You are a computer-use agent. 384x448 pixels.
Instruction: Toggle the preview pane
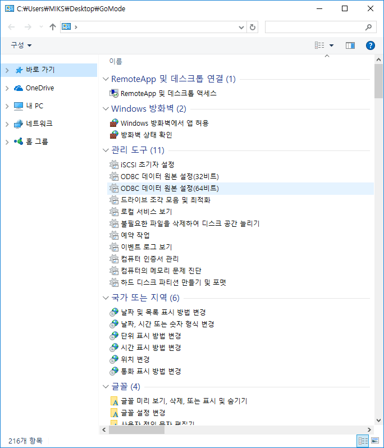pos(350,45)
